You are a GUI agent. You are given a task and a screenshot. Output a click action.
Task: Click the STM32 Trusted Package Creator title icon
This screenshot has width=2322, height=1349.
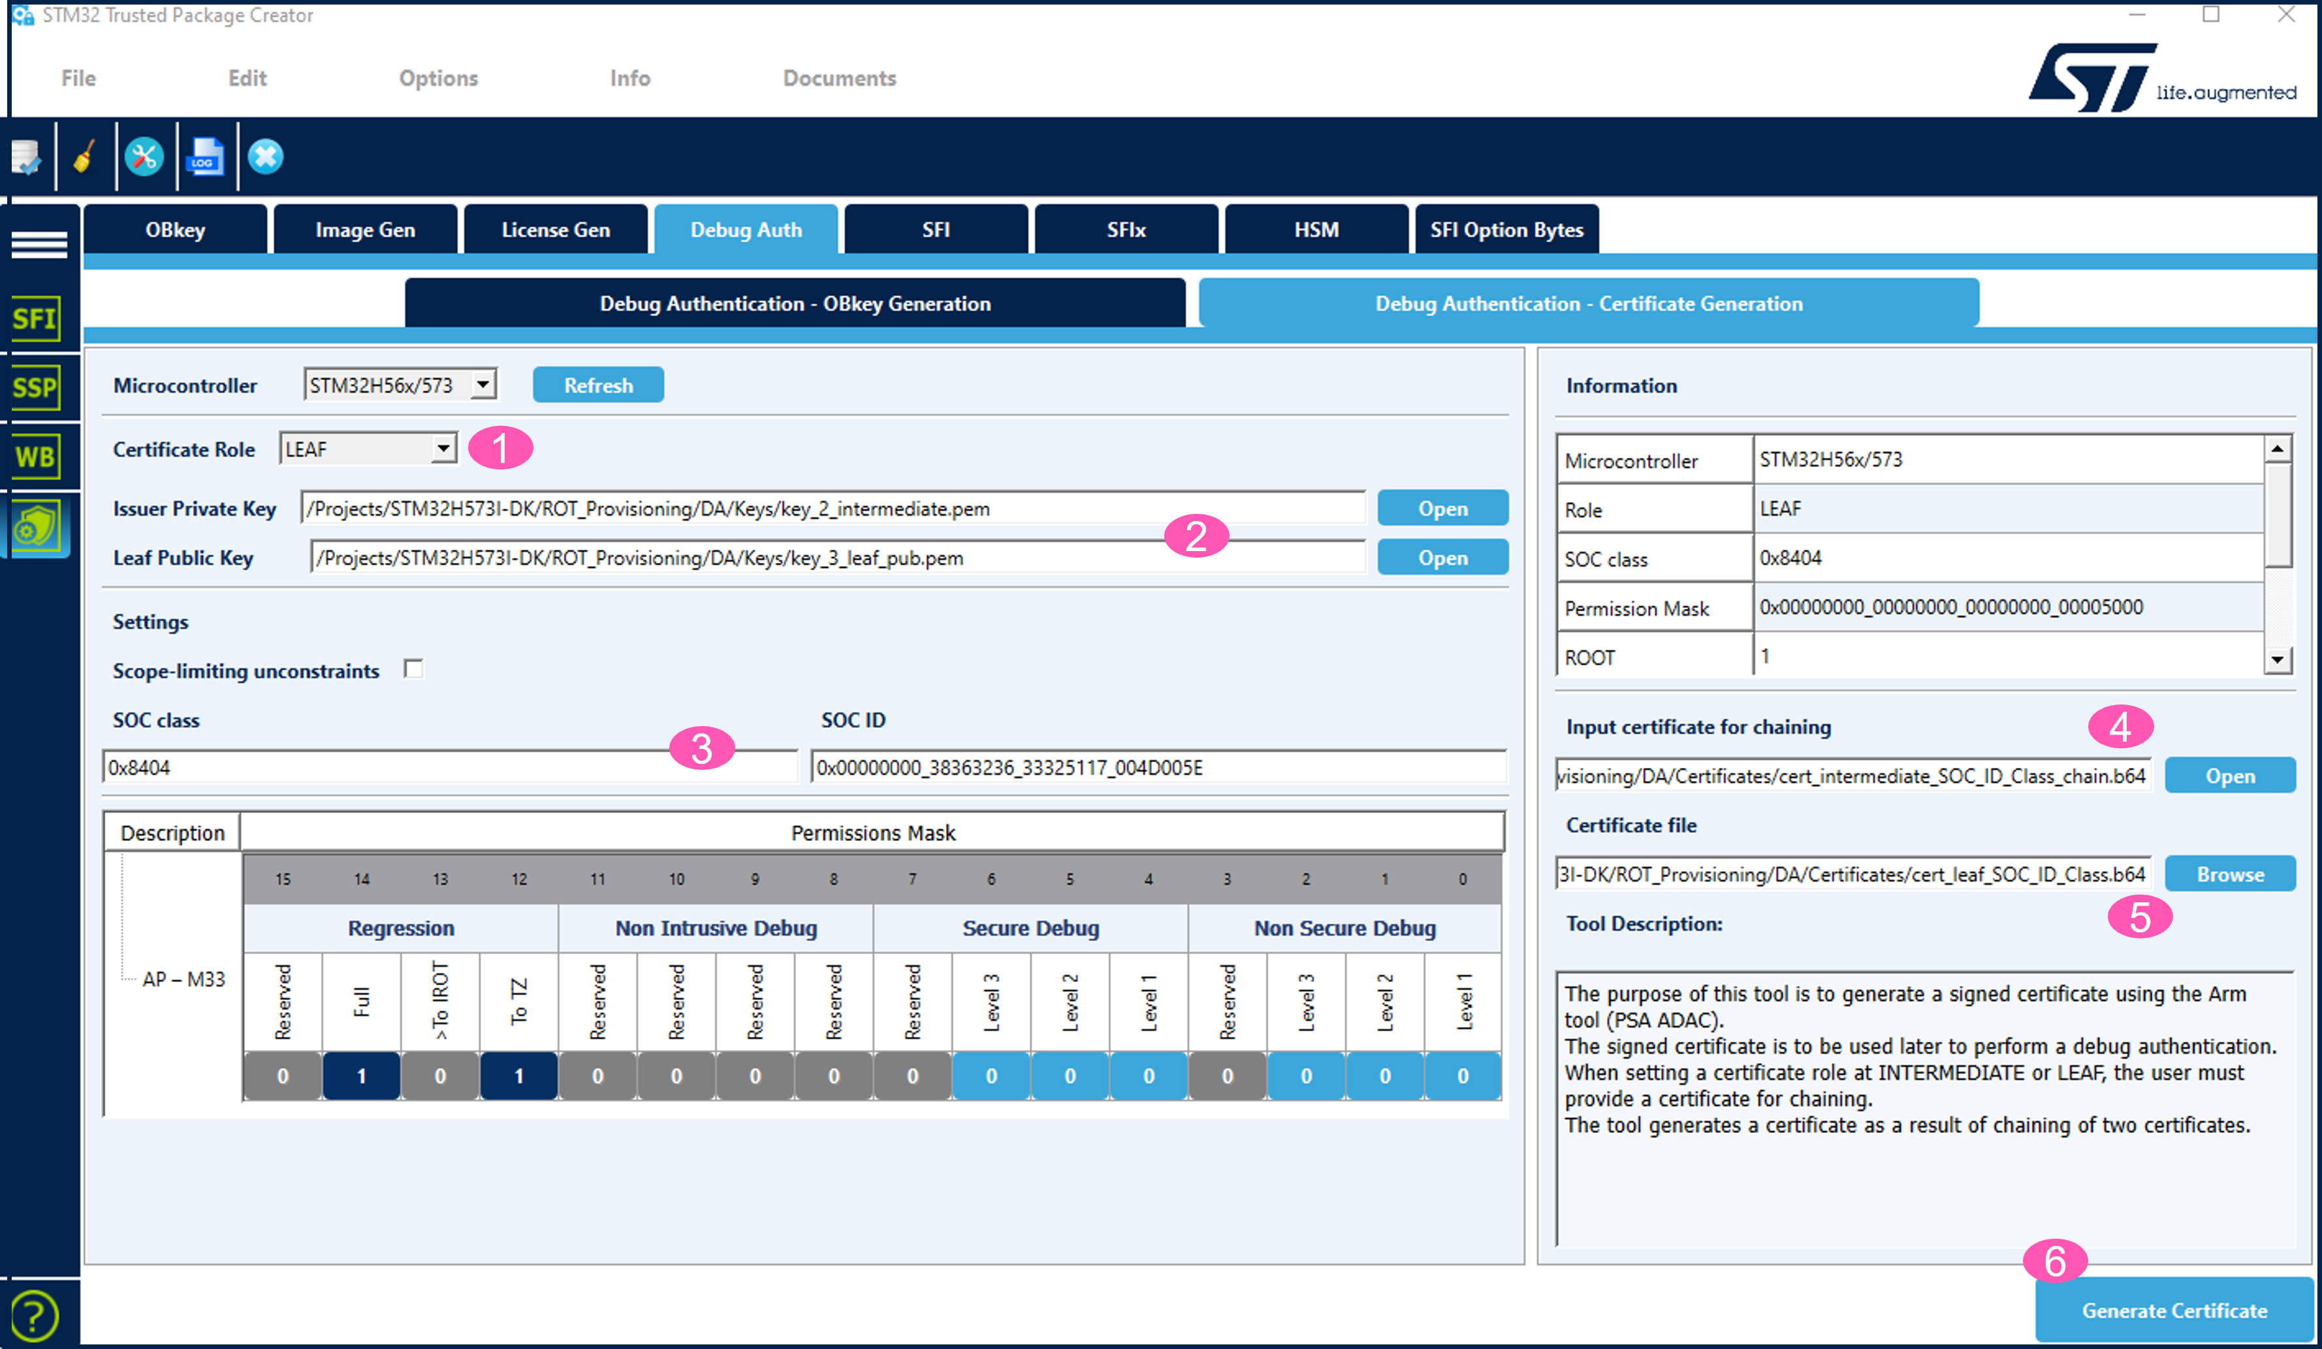pos(23,16)
